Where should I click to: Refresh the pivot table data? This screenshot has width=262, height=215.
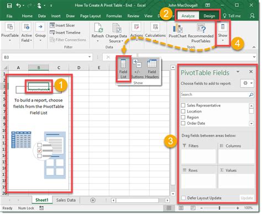pyautogui.click(x=98, y=33)
